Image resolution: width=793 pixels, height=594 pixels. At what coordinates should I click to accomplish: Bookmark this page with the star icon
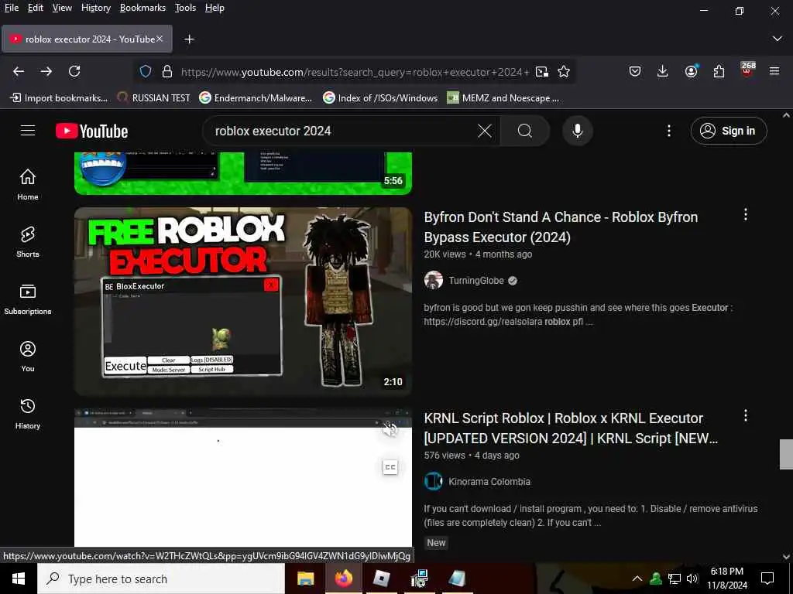click(564, 72)
